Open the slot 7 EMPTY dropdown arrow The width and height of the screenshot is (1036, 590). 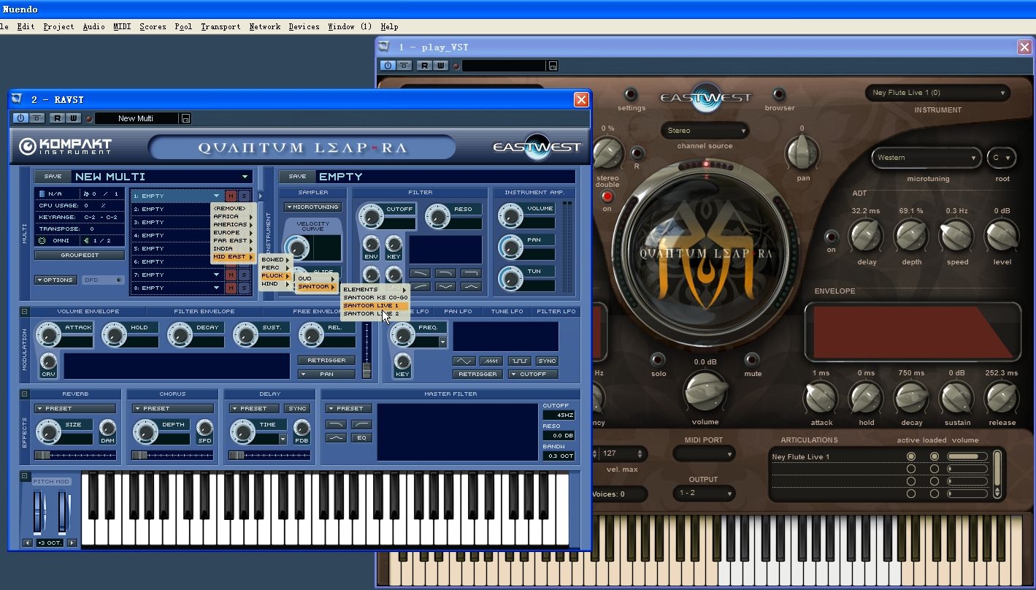click(217, 275)
